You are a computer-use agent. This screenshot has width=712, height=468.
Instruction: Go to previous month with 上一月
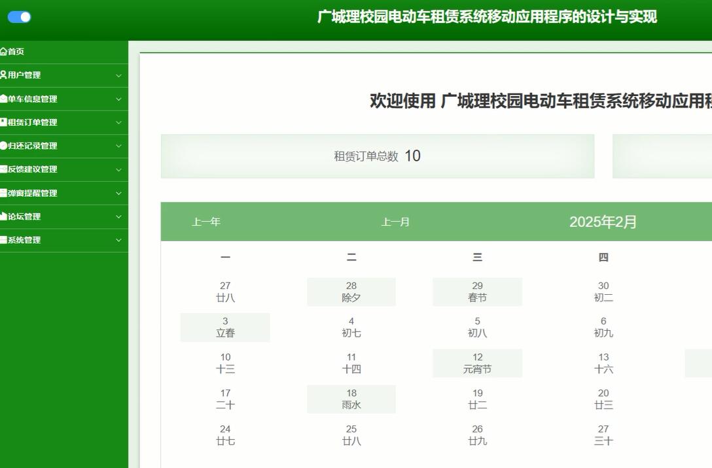coord(395,222)
